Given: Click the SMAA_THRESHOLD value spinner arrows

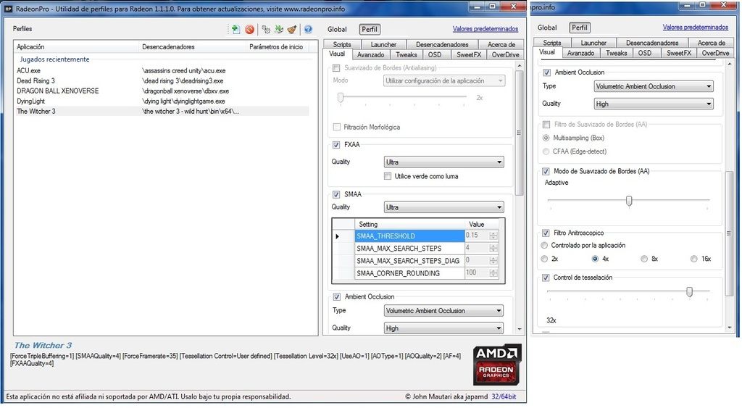Looking at the screenshot, I should pos(493,236).
